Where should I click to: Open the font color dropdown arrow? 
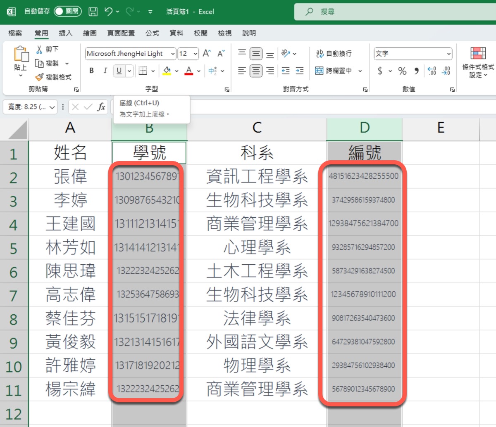(199, 71)
